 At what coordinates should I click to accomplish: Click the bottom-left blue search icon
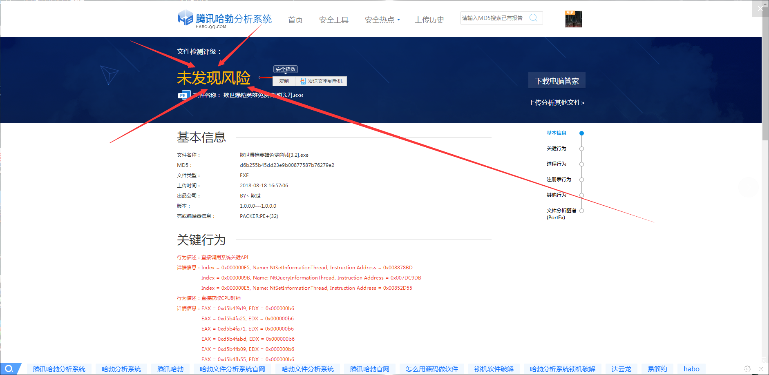click(9, 369)
